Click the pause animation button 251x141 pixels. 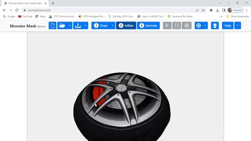tap(176, 25)
